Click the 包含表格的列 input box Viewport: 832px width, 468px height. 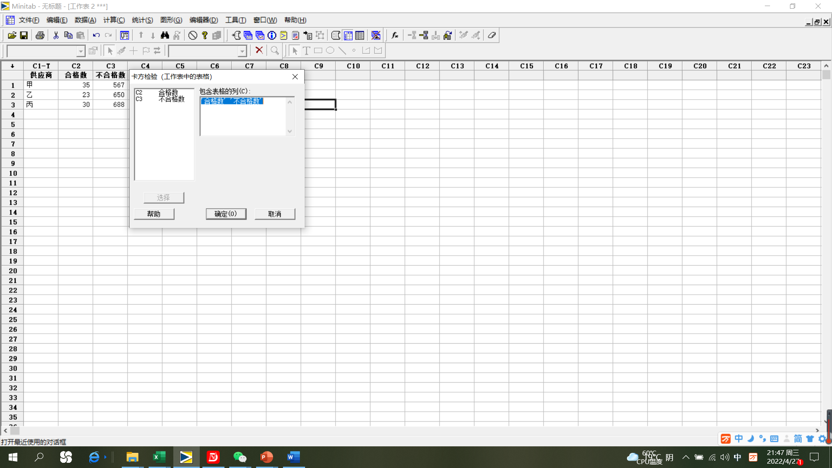coord(243,117)
